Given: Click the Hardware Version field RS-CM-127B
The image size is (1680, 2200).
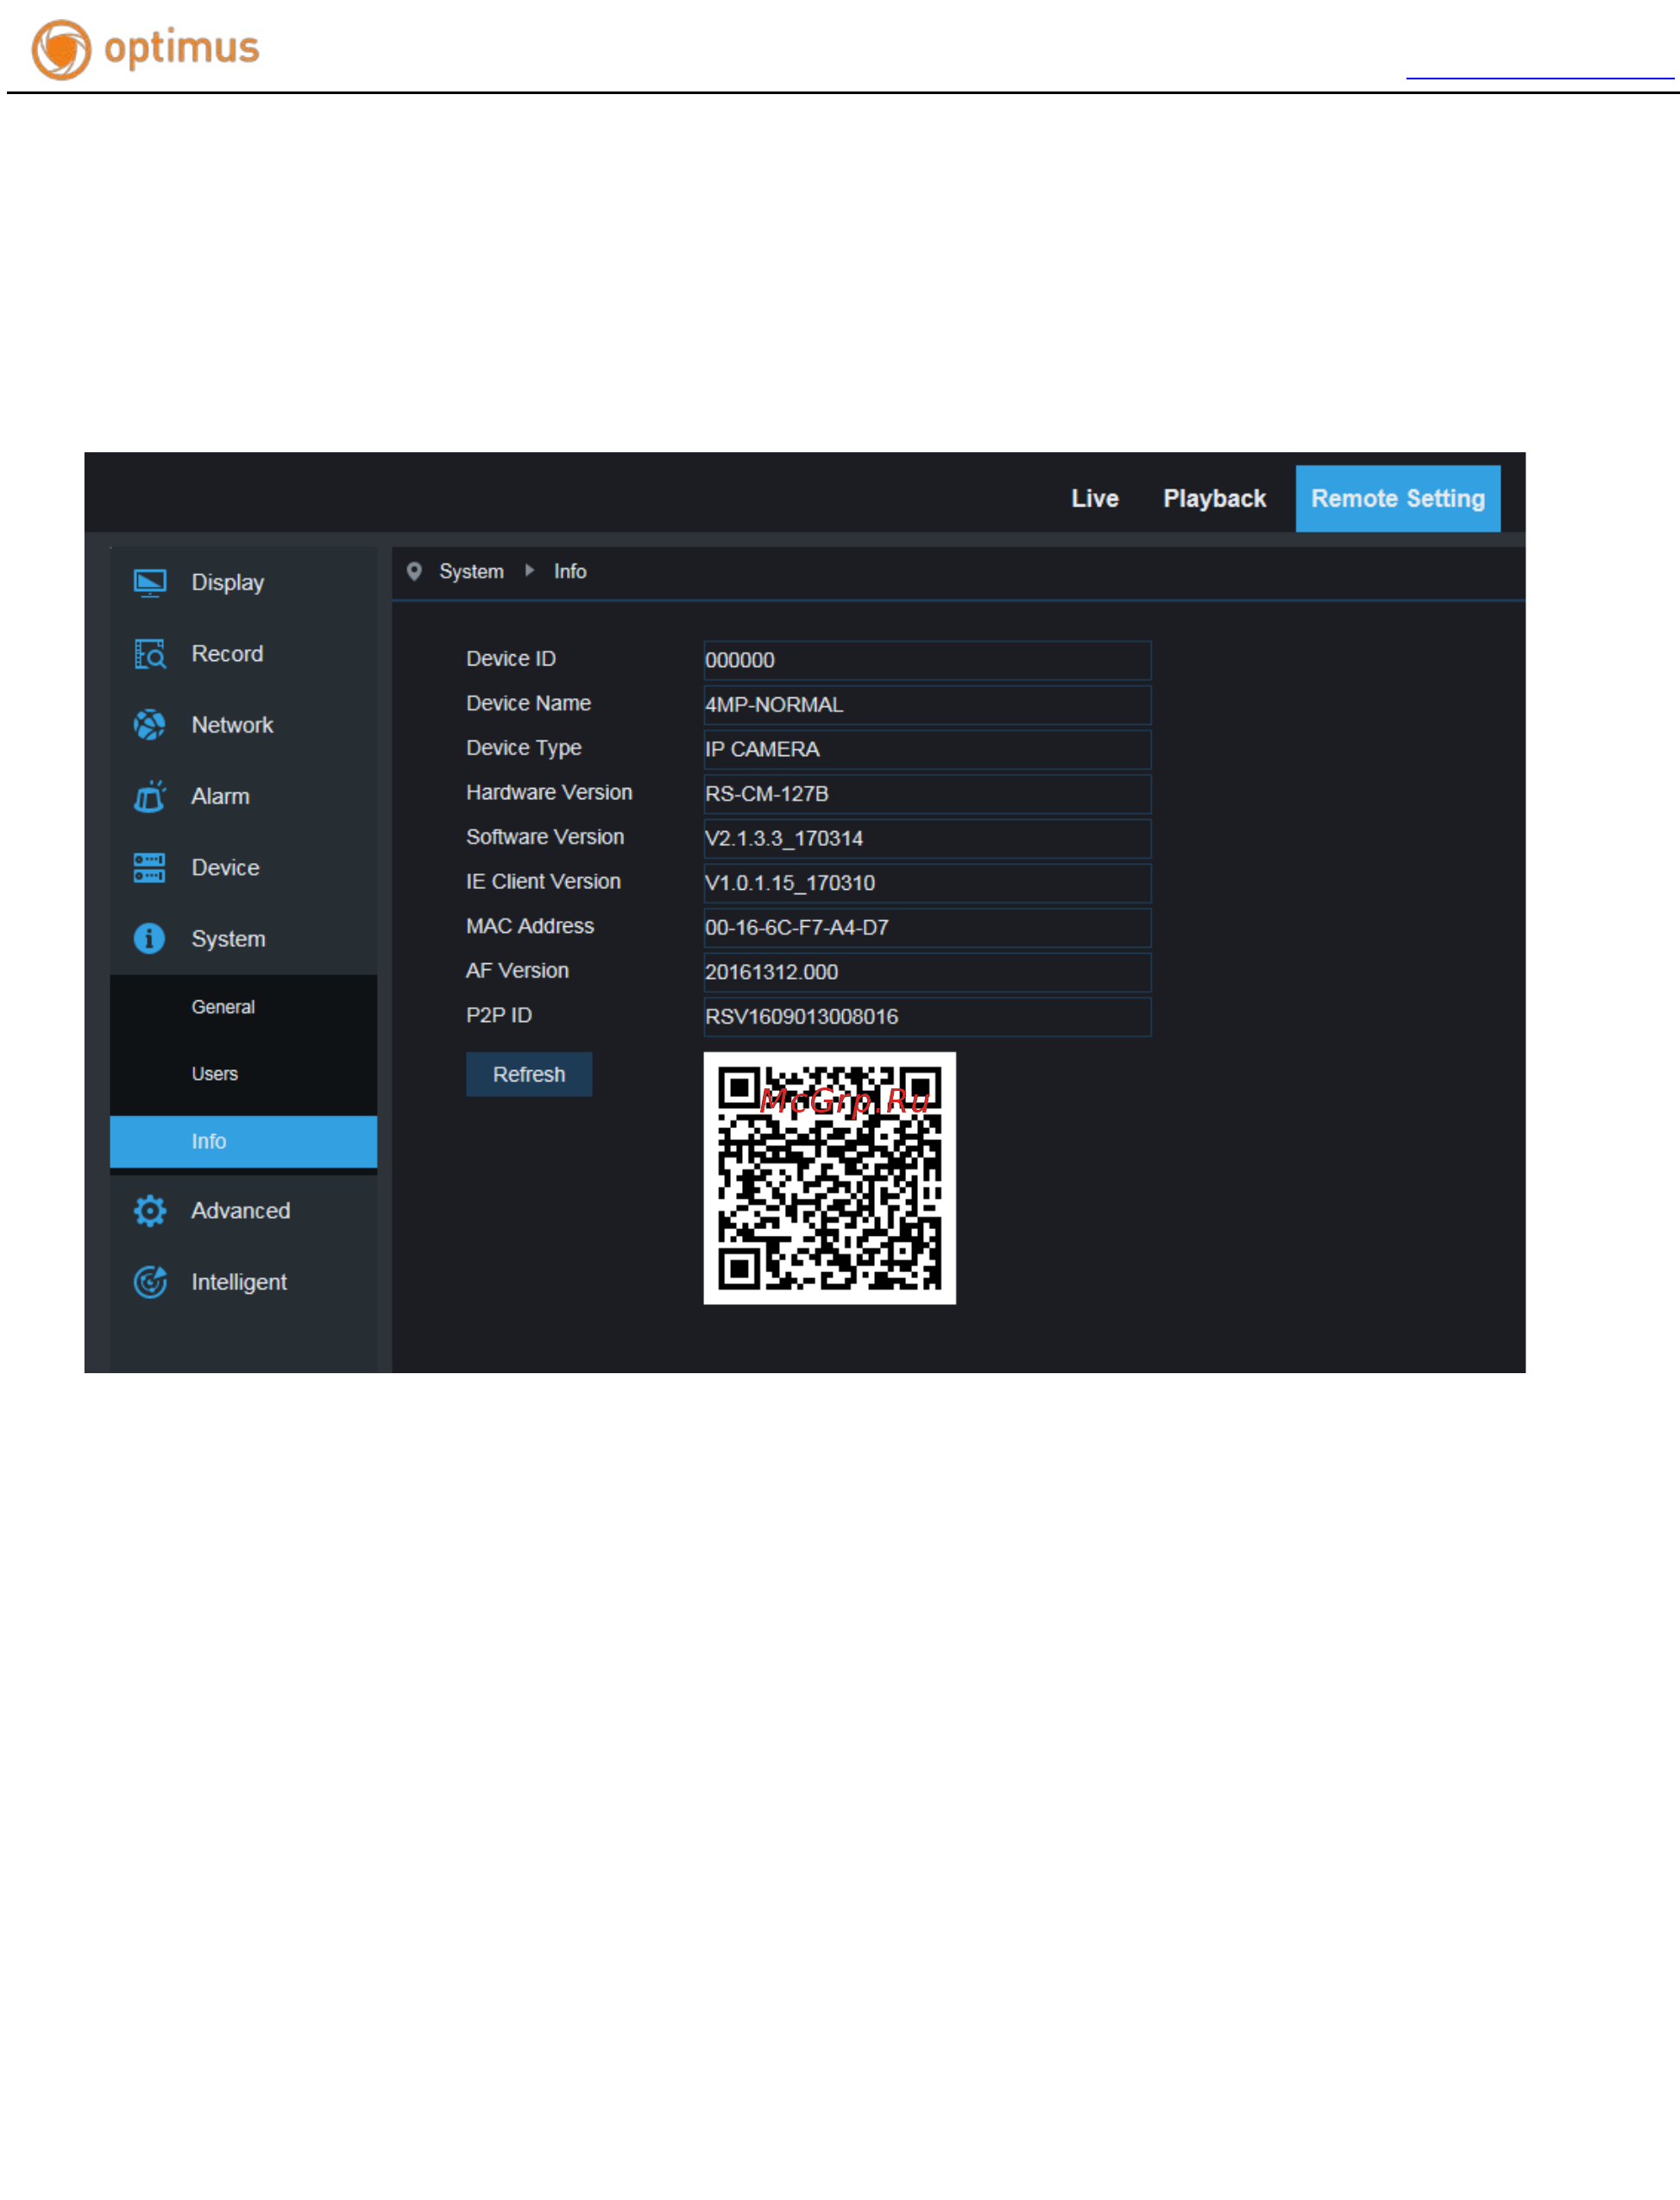Looking at the screenshot, I should pyautogui.click(x=927, y=794).
